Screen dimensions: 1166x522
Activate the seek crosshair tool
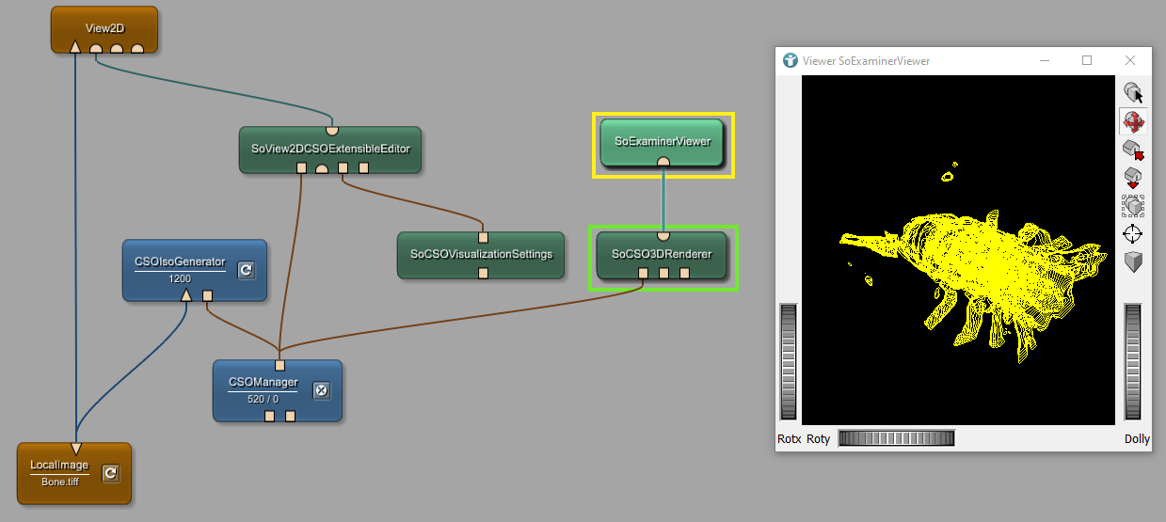[x=1133, y=233]
